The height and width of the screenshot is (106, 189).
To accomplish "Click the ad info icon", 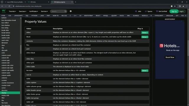I will (182, 21).
